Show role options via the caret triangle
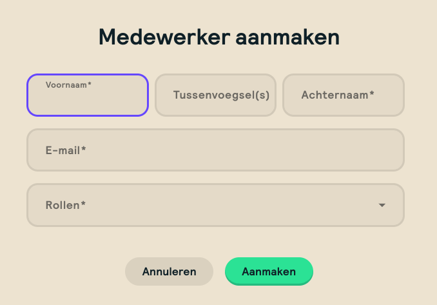The width and height of the screenshot is (437, 305). click(x=382, y=206)
